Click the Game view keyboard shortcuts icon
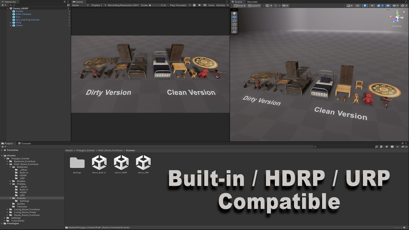This screenshot has height=230, width=409. click(204, 5)
